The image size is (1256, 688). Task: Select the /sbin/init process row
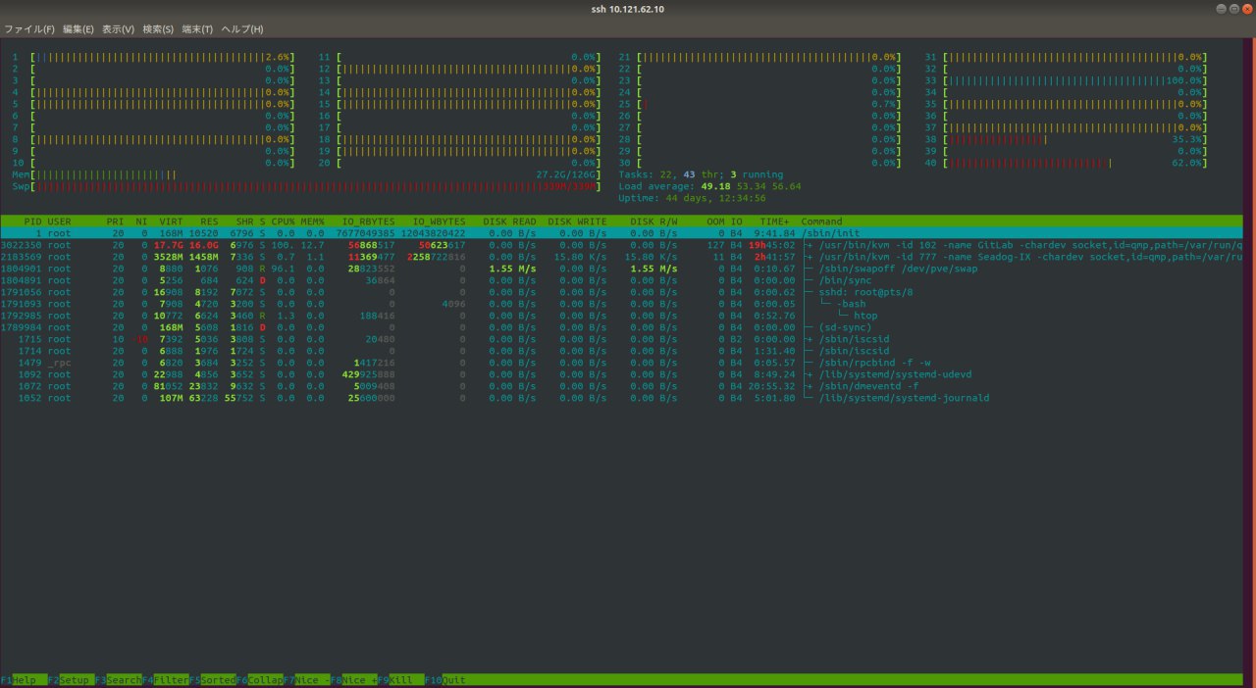point(621,233)
